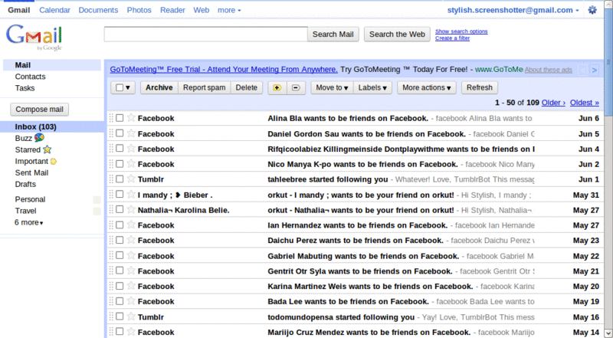613x338 pixels.
Task: Check the Mariijo Cruz Mendez email
Action: point(120,332)
